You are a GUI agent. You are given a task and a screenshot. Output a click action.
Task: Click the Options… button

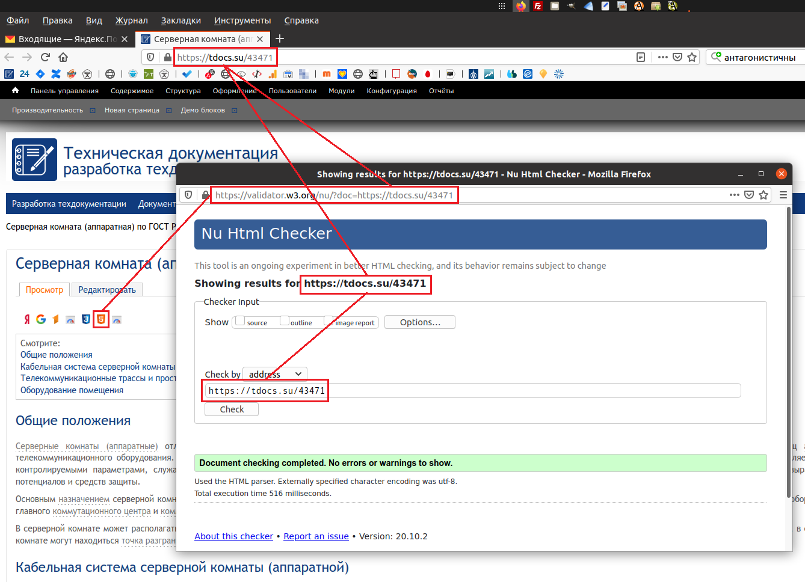coord(420,322)
